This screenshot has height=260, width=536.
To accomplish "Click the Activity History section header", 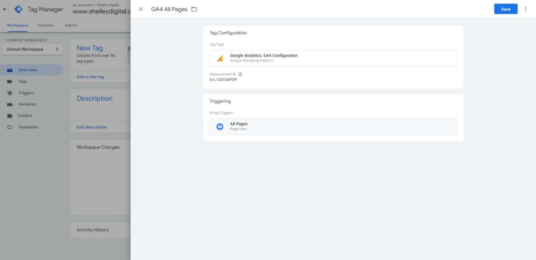I will (x=93, y=230).
